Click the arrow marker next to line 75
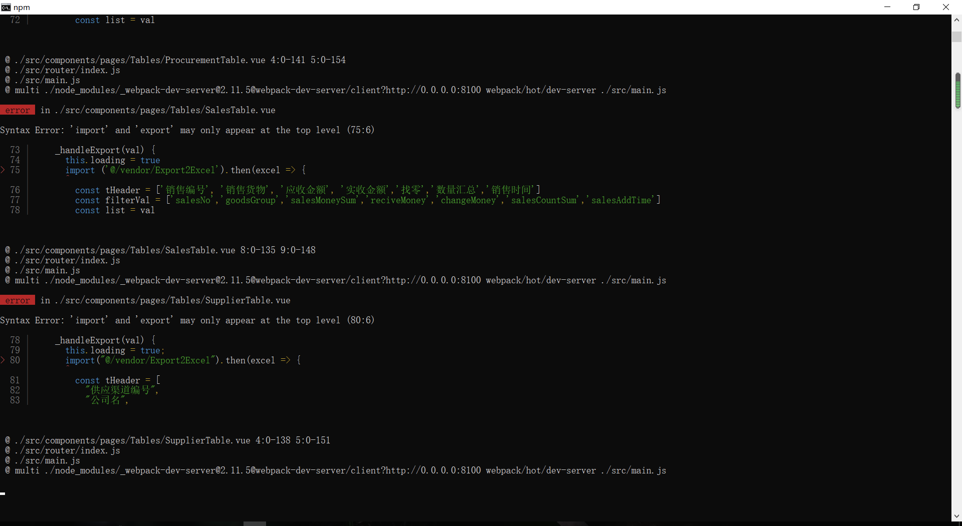The height and width of the screenshot is (526, 962). tap(2, 170)
